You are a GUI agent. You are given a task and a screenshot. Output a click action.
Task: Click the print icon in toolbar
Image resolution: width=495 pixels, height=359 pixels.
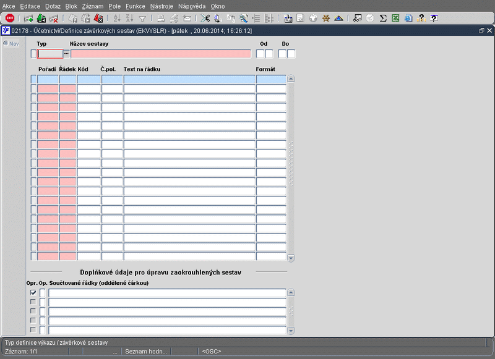161,19
